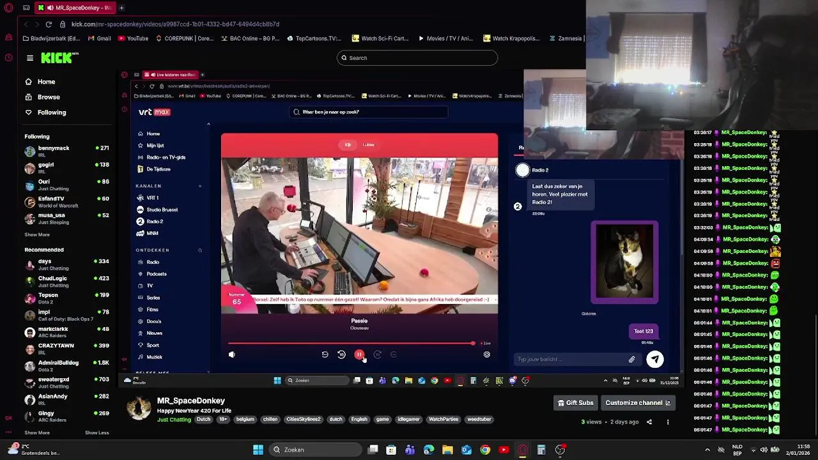Click the cat picture in VRT chat

click(x=624, y=262)
